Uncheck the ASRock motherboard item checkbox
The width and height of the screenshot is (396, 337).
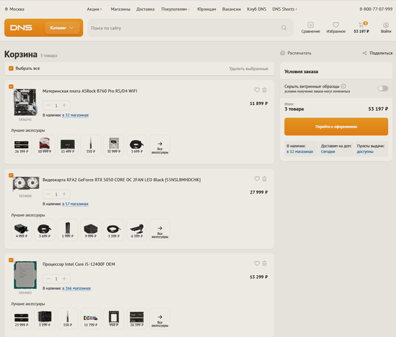point(11,86)
